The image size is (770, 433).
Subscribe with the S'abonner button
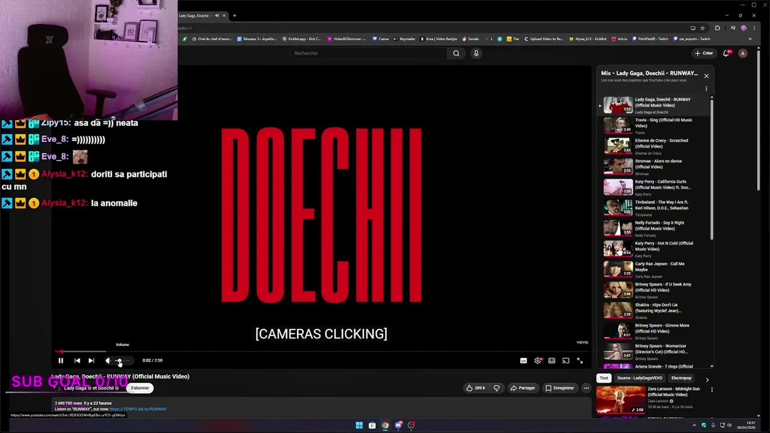(140, 388)
